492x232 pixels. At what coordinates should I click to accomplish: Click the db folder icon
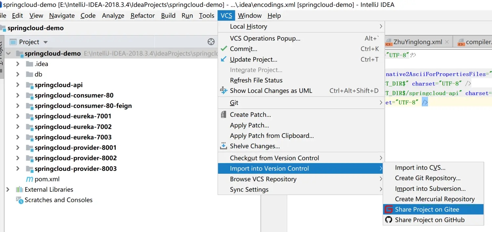coord(30,74)
